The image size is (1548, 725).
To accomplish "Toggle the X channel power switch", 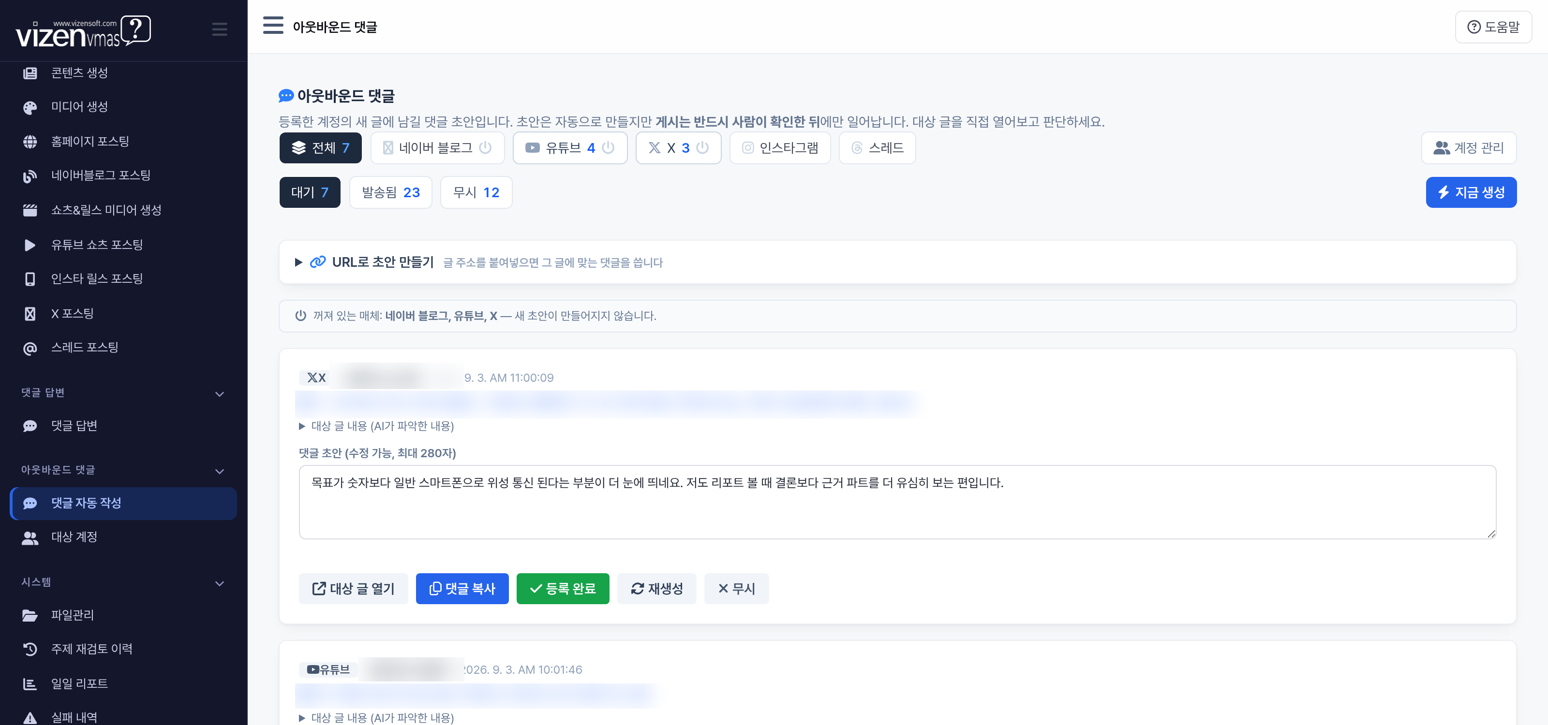I will (x=702, y=147).
